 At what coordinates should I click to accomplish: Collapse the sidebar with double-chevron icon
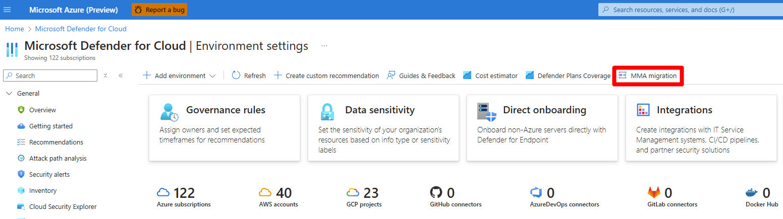point(121,76)
